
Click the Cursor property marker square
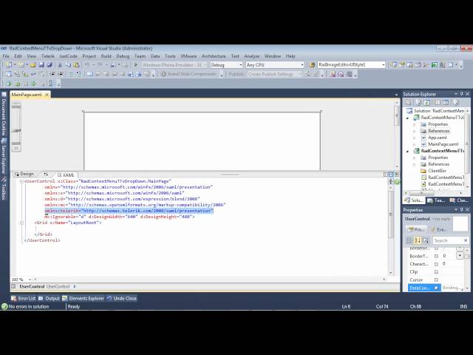[436, 280]
